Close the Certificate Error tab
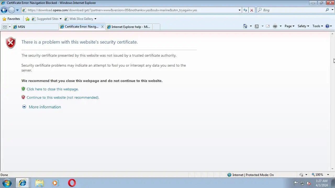Image resolution: width=335 pixels, height=188 pixels. [x=102, y=27]
